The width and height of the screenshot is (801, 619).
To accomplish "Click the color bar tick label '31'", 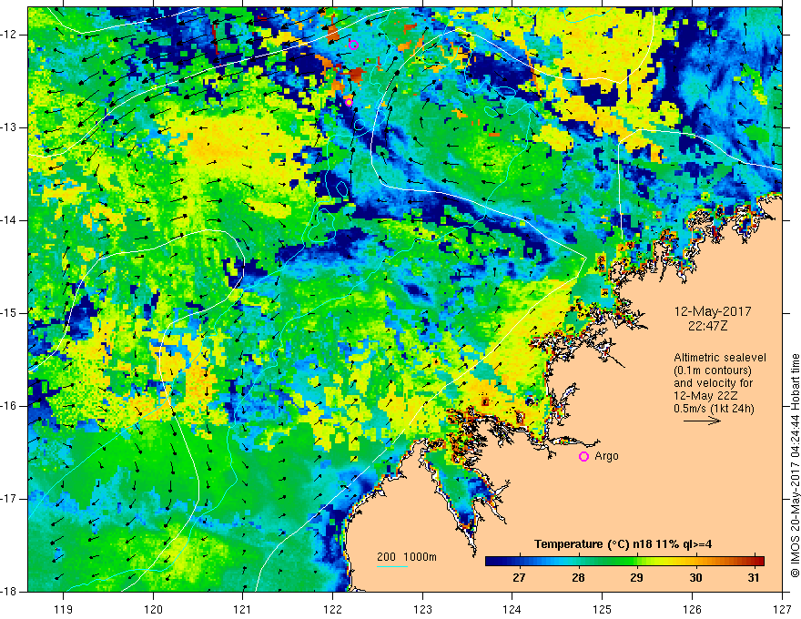I will tap(753, 578).
